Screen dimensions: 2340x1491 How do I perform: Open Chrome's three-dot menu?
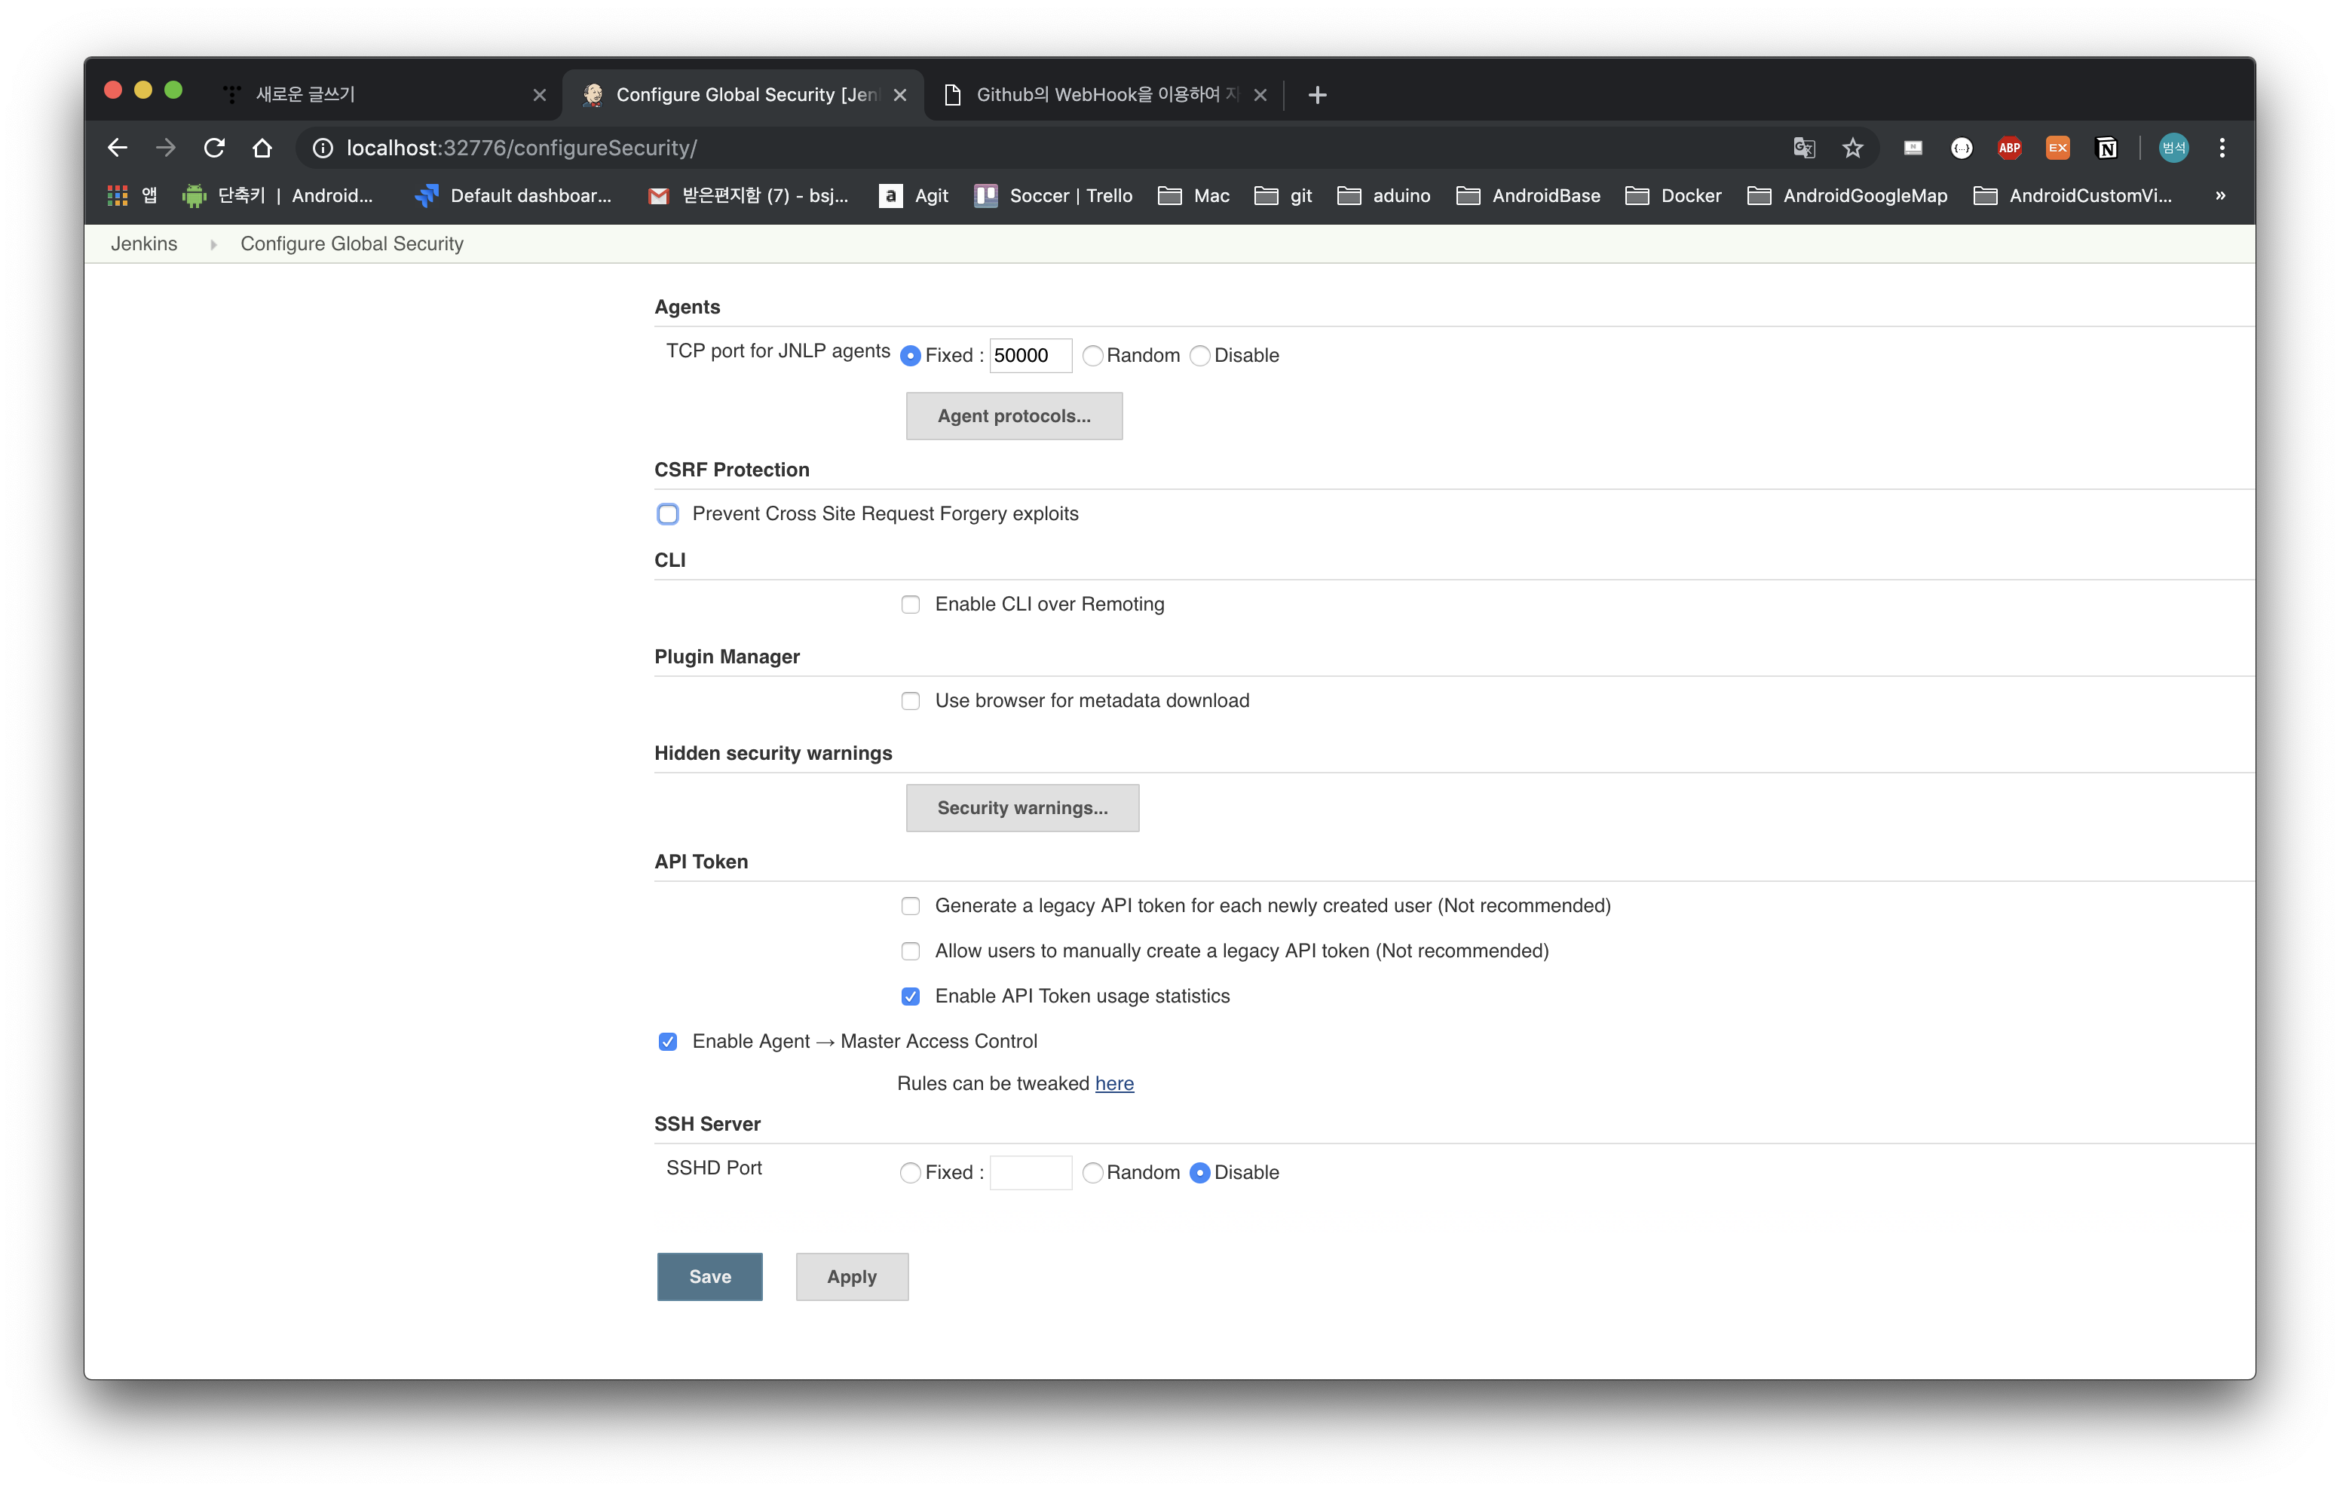pos(2222,148)
